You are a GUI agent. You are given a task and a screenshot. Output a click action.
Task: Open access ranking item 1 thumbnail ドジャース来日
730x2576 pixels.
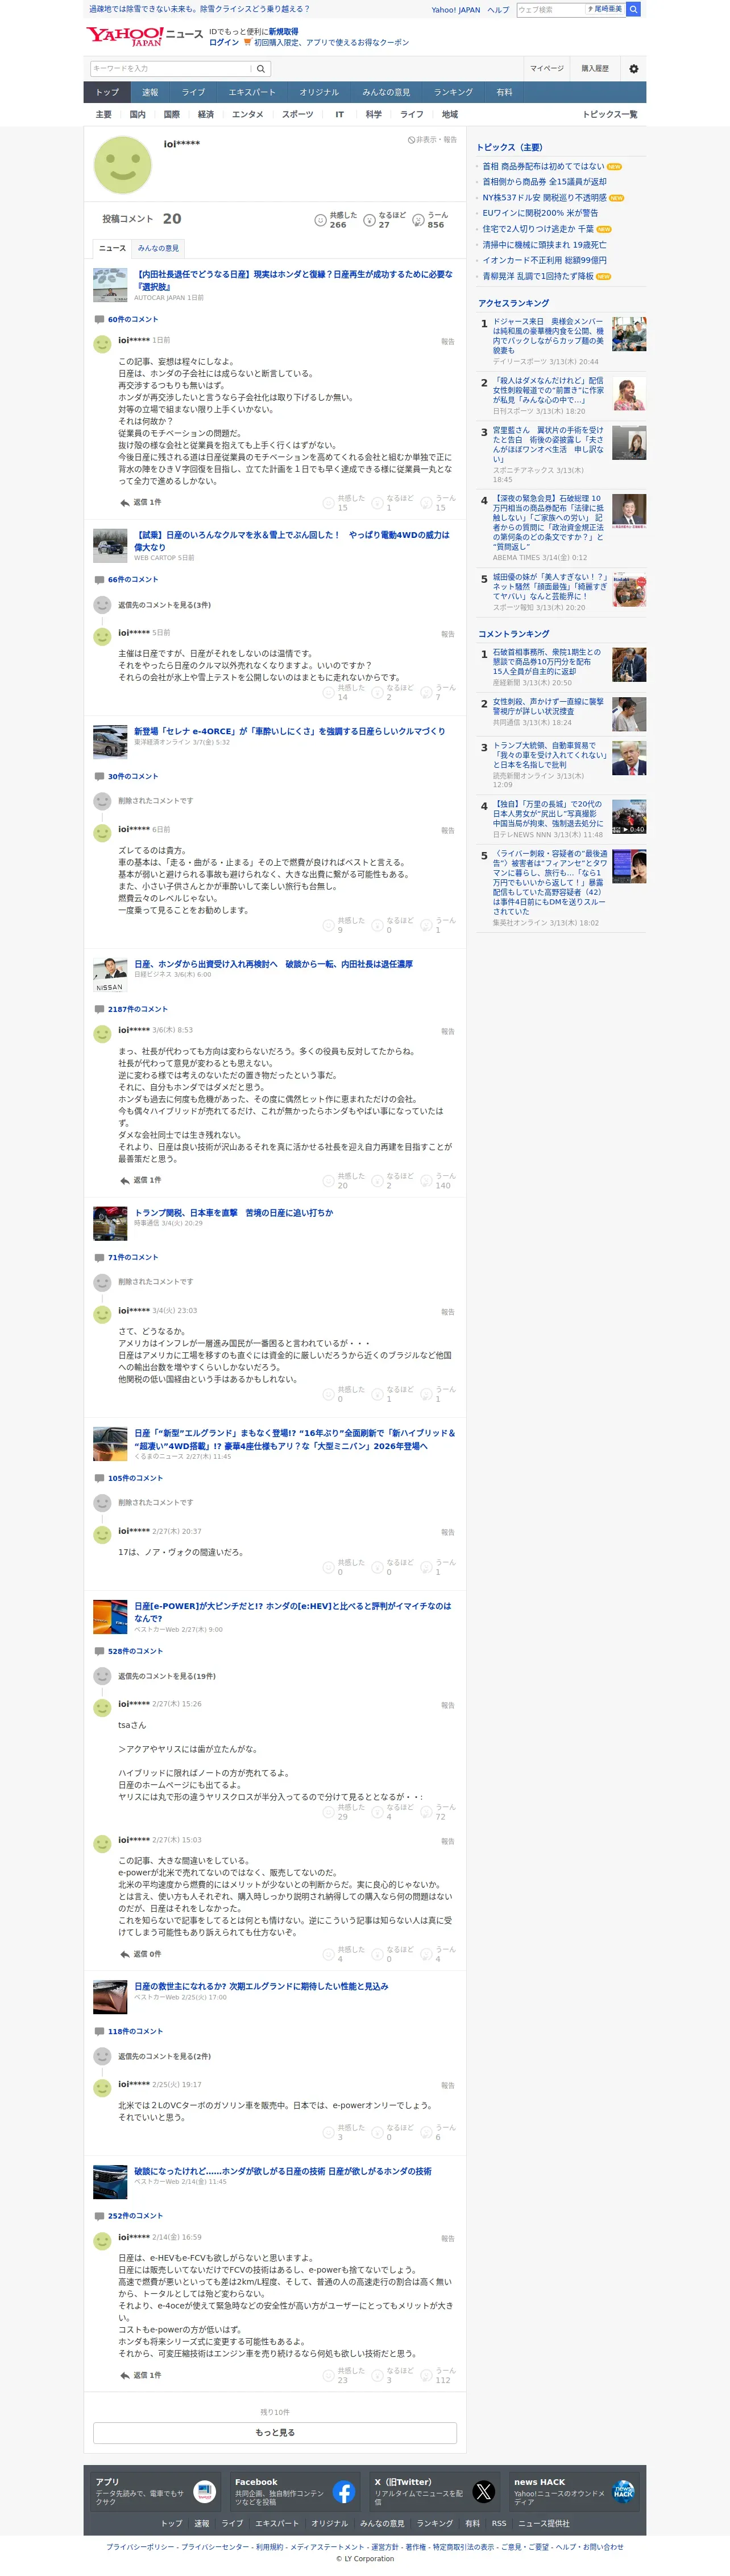tap(628, 334)
